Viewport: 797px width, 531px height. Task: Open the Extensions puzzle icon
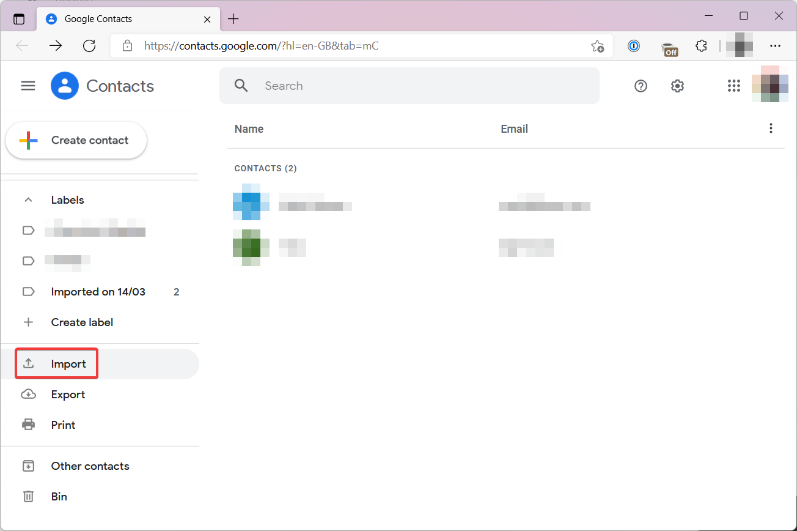click(x=702, y=46)
